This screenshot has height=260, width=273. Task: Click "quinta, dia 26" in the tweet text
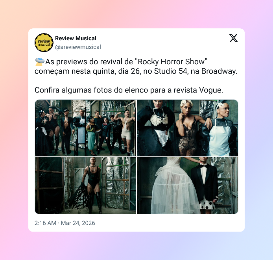116,71
